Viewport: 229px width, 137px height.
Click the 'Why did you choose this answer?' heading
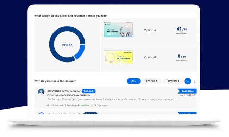click(55, 81)
